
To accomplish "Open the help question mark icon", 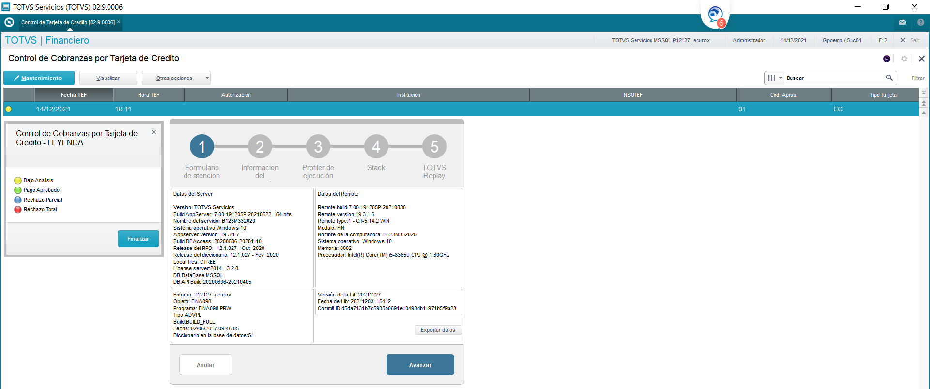I will [921, 22].
